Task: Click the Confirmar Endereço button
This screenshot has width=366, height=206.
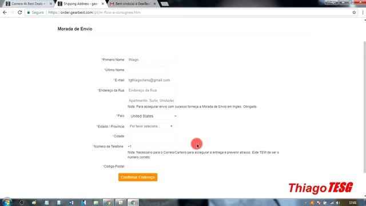Action: [138, 177]
